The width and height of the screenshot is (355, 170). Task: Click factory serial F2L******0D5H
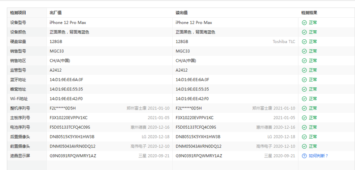pyautogui.click(x=63, y=108)
